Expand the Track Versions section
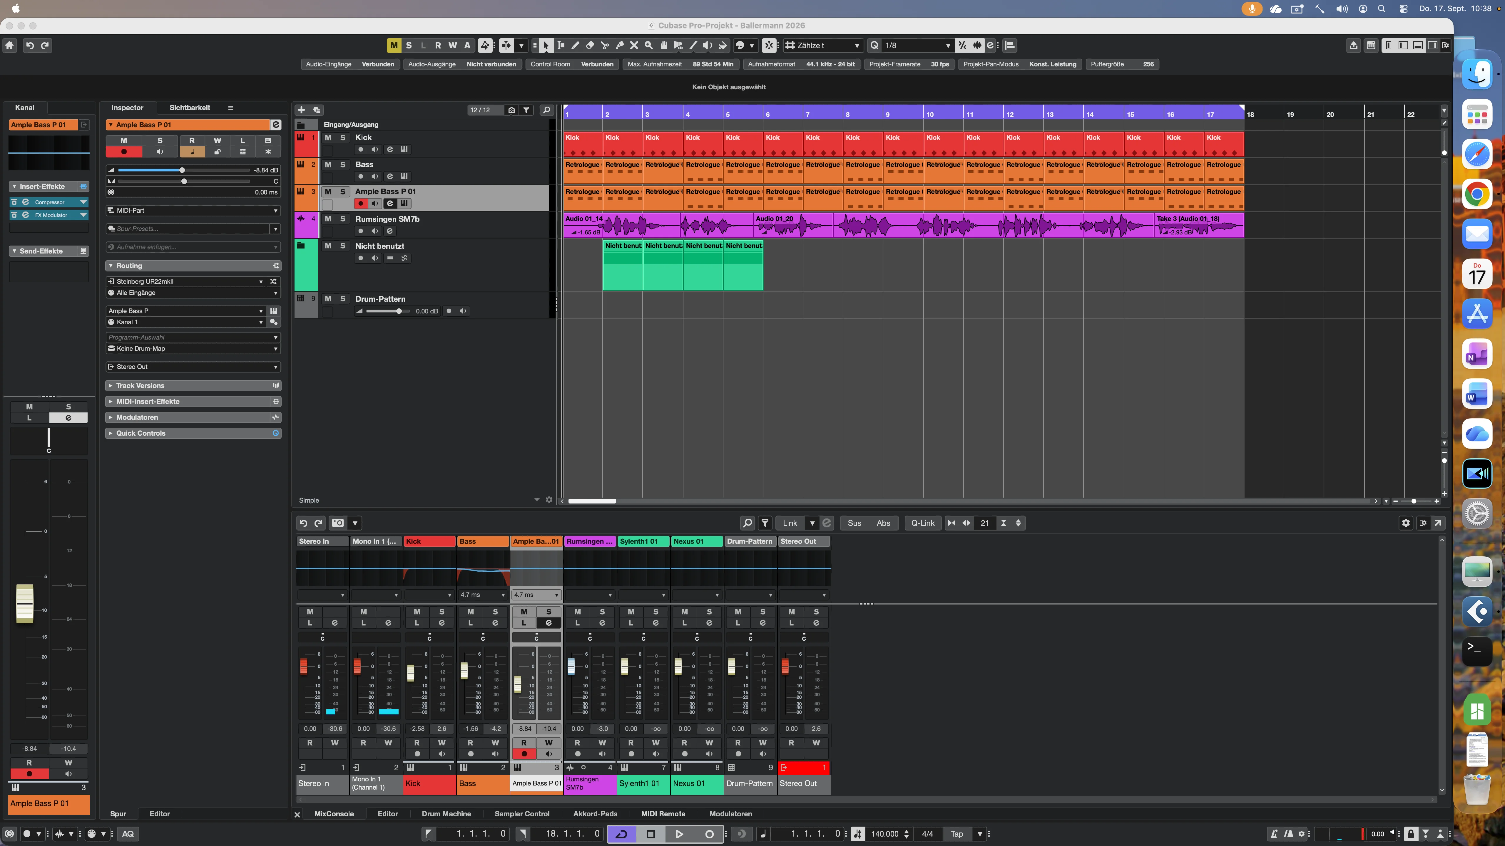The height and width of the screenshot is (846, 1505). pyautogui.click(x=193, y=386)
